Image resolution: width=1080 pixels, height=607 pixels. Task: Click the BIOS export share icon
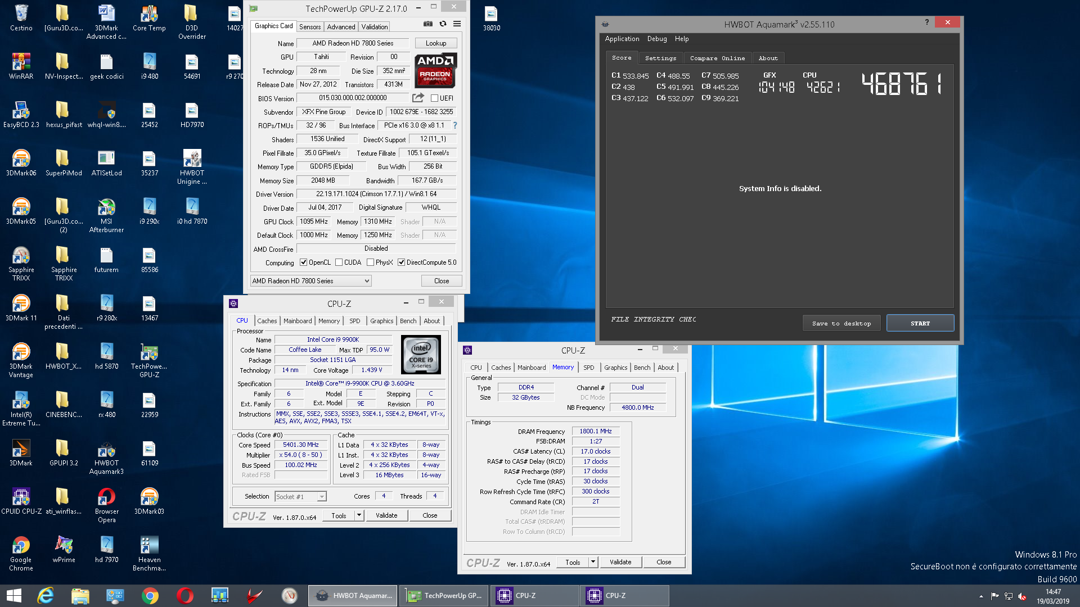418,98
